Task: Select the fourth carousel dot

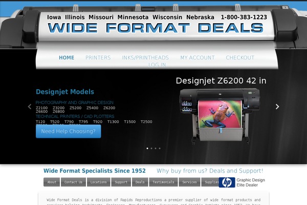Action: coord(160,148)
